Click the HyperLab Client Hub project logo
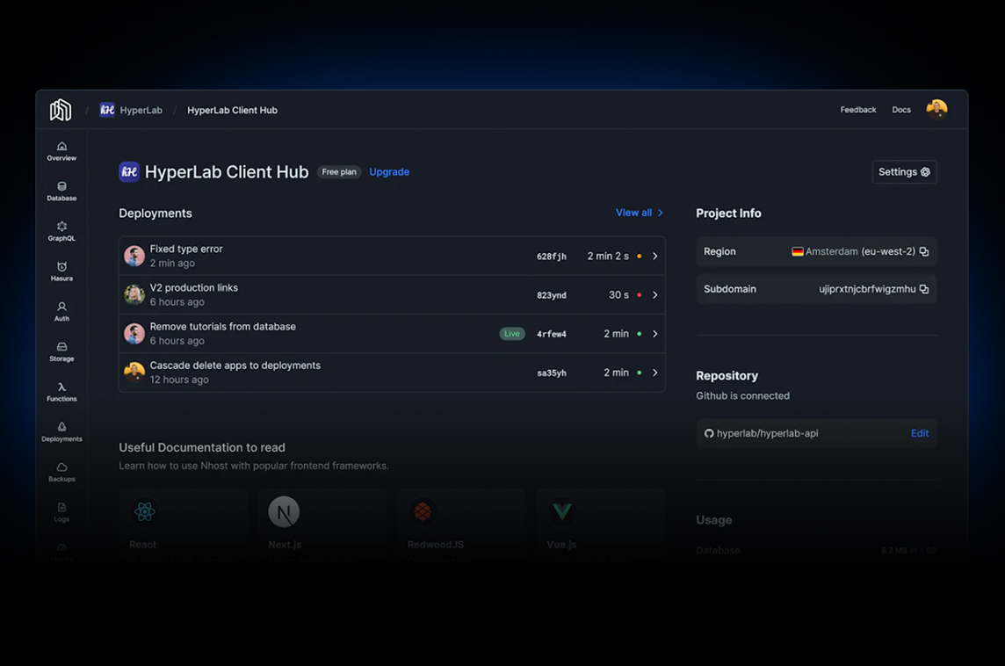The height and width of the screenshot is (666, 1005). (x=129, y=172)
